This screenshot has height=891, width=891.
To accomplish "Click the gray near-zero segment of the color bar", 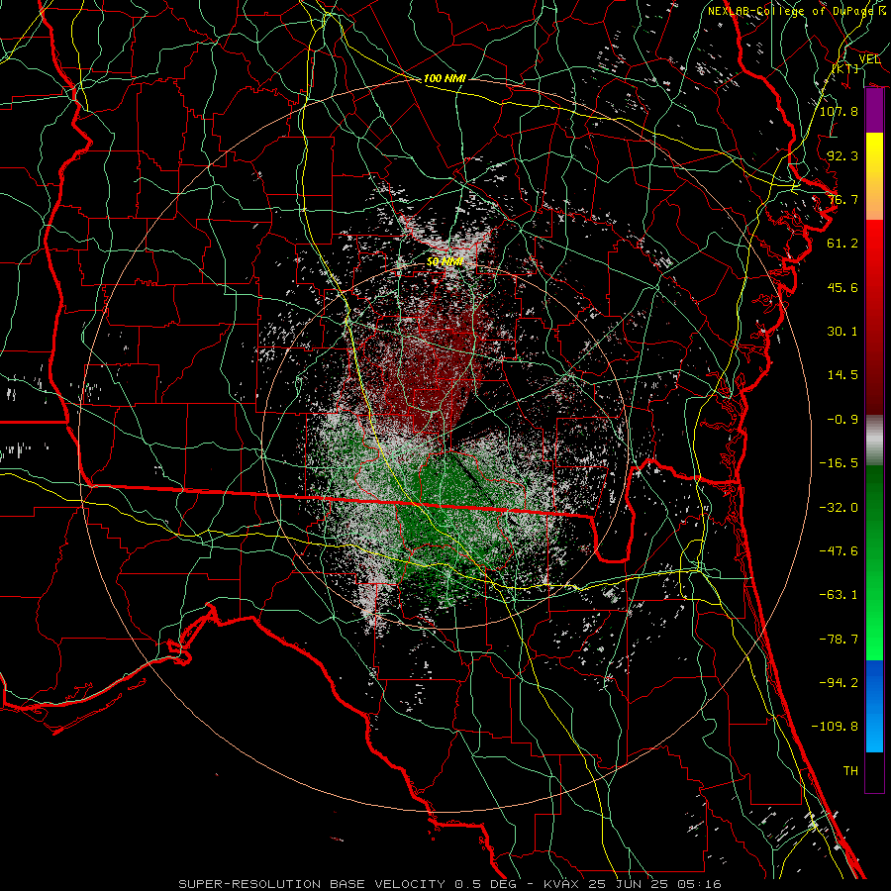I will coord(874,440).
